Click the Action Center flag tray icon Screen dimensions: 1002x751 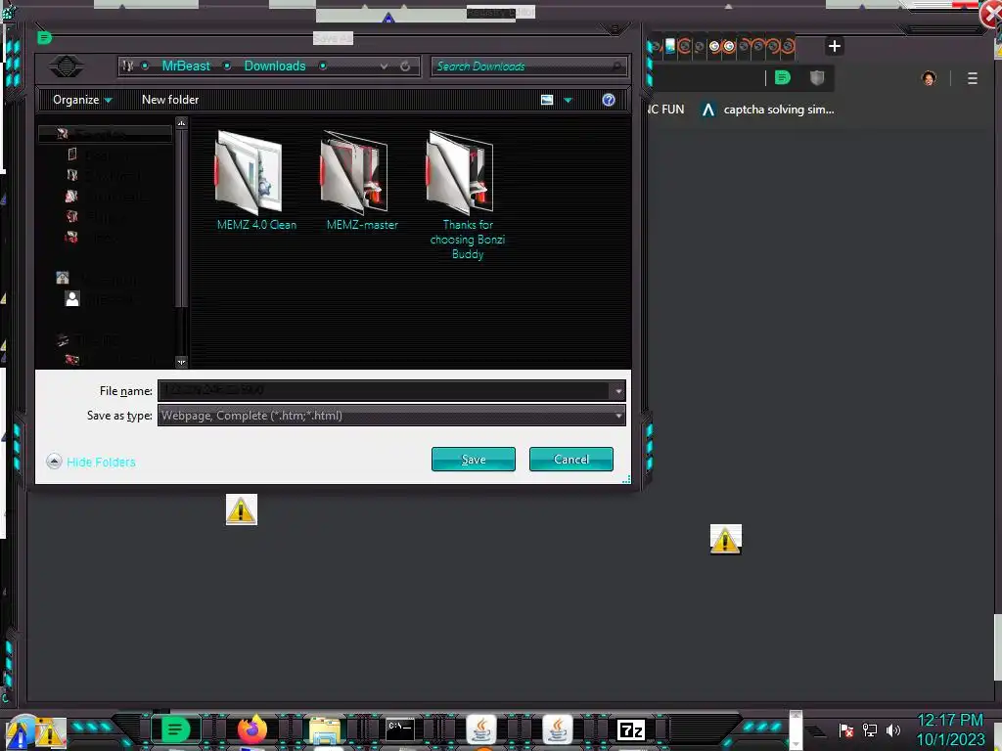846,729
